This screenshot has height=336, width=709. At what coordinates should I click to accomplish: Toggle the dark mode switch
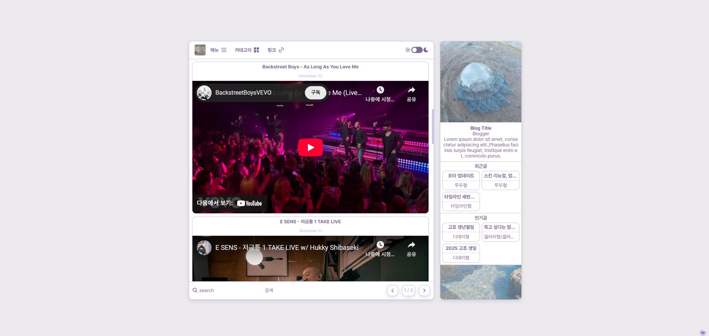tap(417, 50)
